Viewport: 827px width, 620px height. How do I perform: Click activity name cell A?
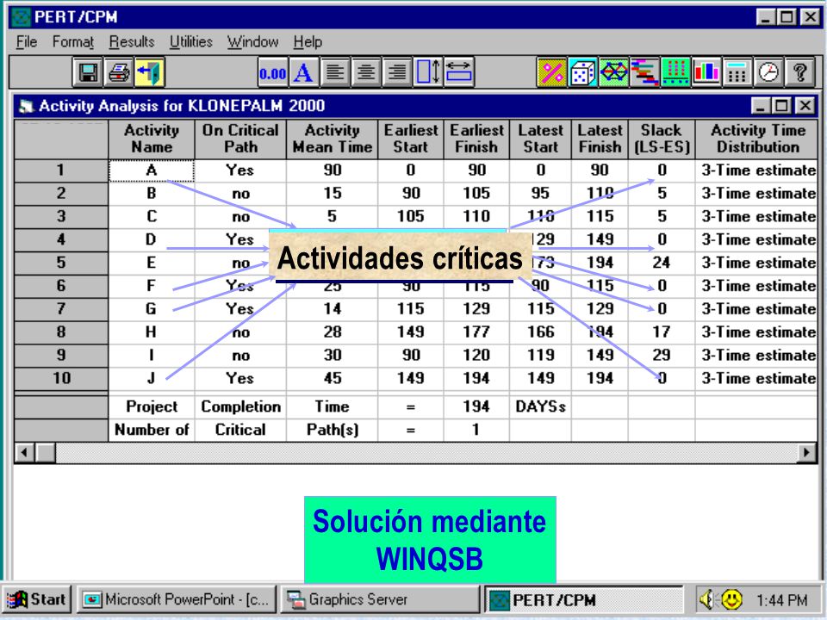click(152, 170)
